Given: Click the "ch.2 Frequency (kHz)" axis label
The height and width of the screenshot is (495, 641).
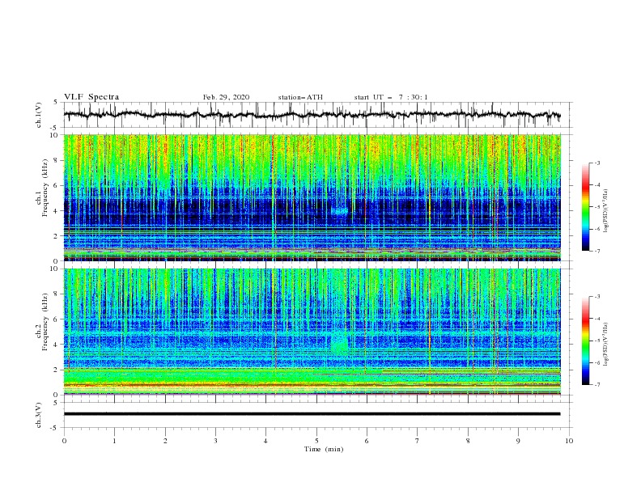Looking at the screenshot, I should pyautogui.click(x=42, y=321).
